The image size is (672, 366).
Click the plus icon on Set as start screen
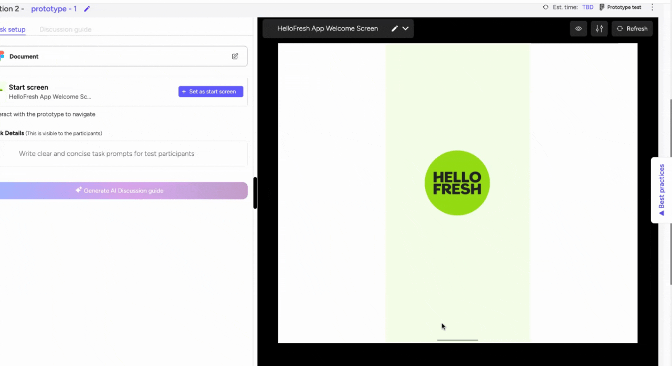click(x=184, y=91)
